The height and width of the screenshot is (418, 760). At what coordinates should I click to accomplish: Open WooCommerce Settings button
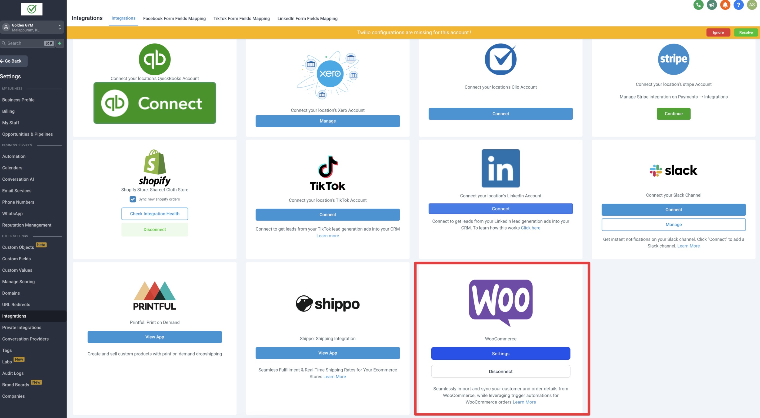(x=500, y=353)
